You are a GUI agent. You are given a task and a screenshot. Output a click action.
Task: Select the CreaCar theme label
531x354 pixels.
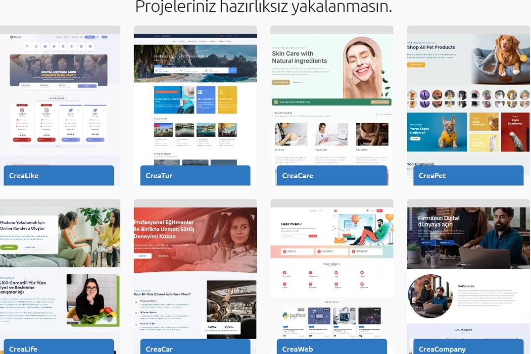(x=195, y=349)
